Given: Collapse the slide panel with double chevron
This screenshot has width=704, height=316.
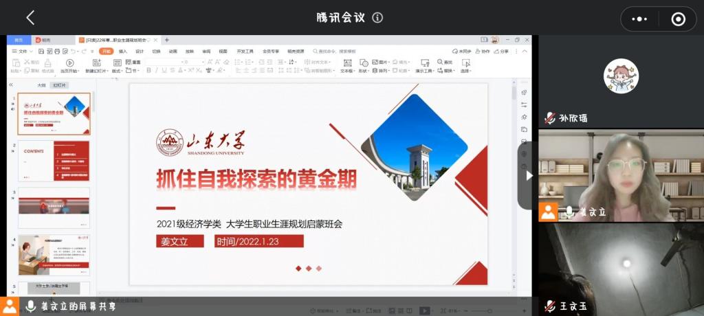Looking at the screenshot, I should click(x=11, y=84).
